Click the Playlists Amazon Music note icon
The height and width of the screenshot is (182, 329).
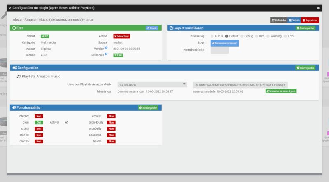[x=19, y=76]
